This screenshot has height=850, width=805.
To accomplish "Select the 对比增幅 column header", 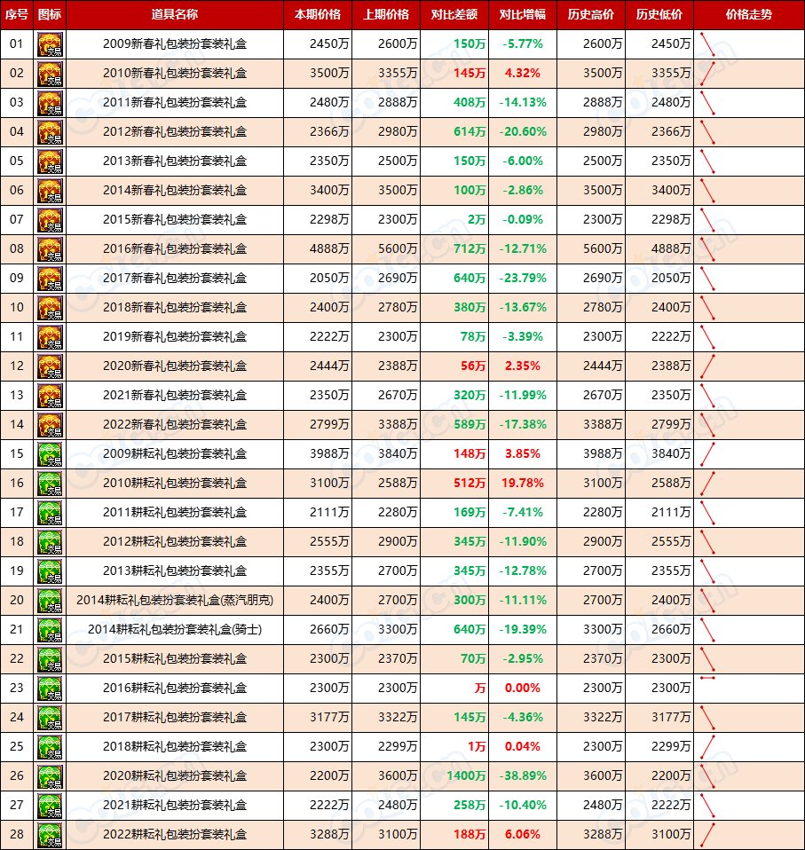I will pyautogui.click(x=522, y=15).
